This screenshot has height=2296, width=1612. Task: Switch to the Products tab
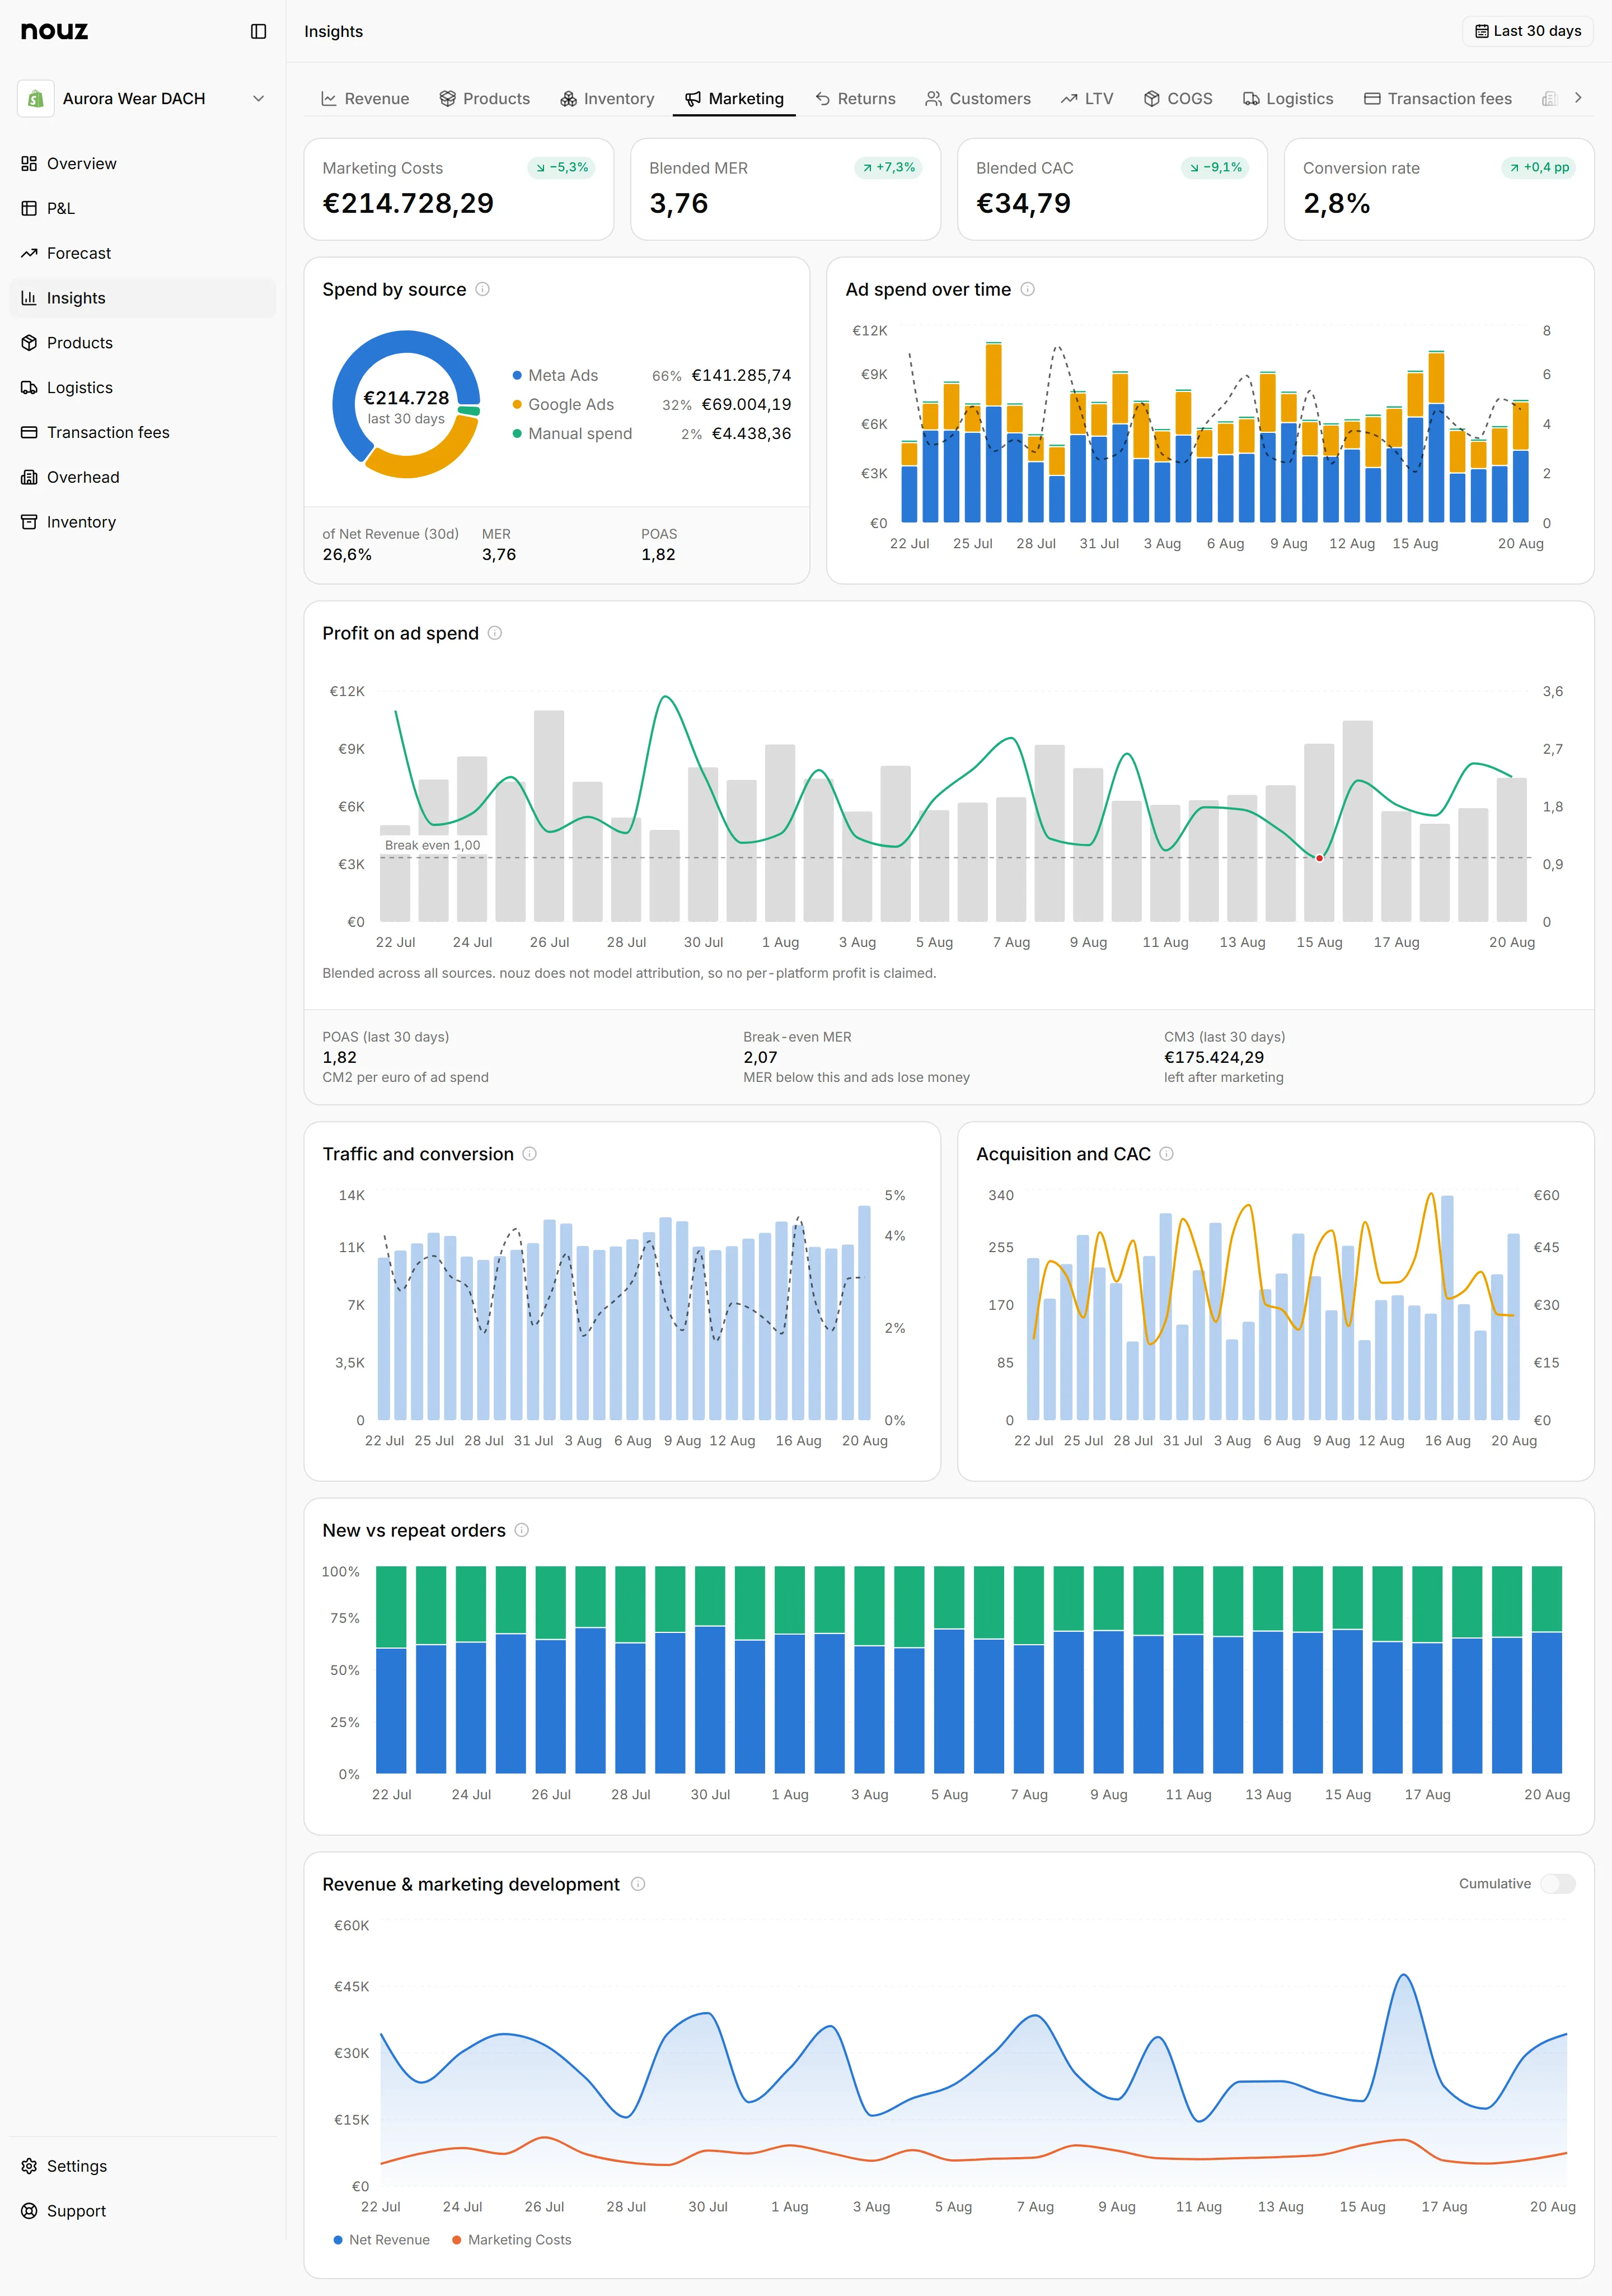(485, 99)
